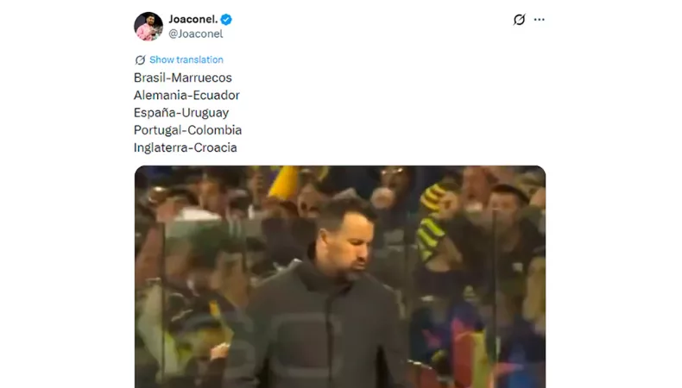The height and width of the screenshot is (388, 682).
Task: Open the @Joaconel handle link
Action: (x=196, y=34)
